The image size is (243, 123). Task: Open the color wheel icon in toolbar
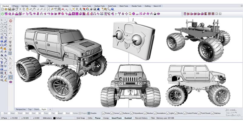tap(87, 9)
